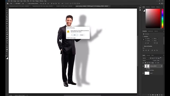The width and height of the screenshot is (170, 96).
Task: Select the Lasso tool
Action: tap(7, 13)
